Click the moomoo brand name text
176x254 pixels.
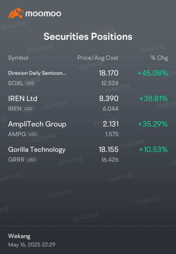click(x=44, y=14)
